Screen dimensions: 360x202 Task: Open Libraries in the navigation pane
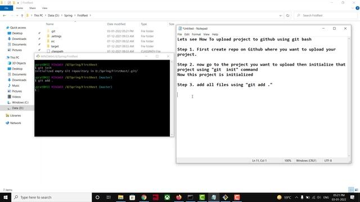(x=15, y=116)
